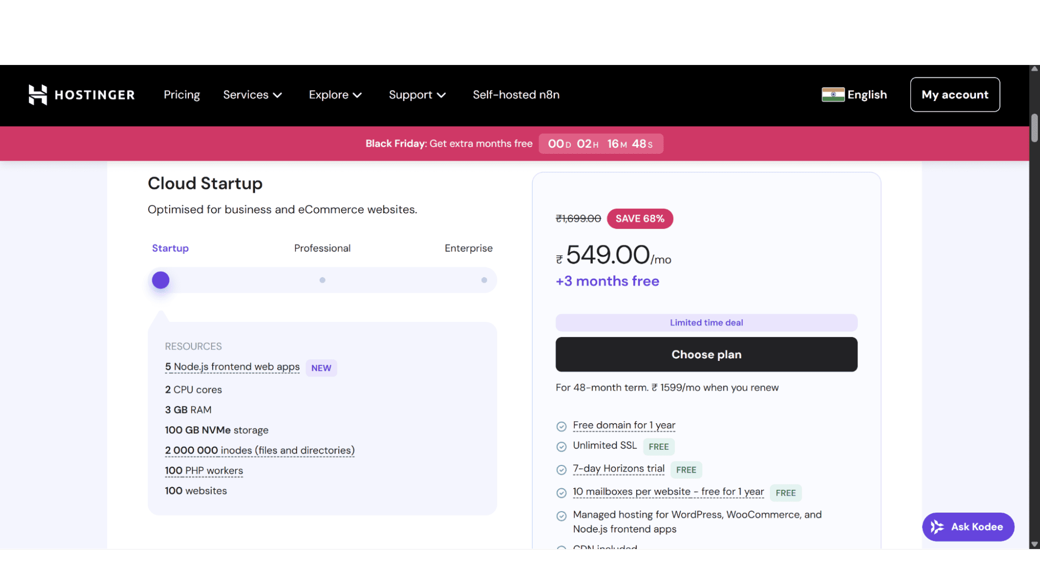
Task: Click the Hostinger logo icon
Action: [37, 95]
